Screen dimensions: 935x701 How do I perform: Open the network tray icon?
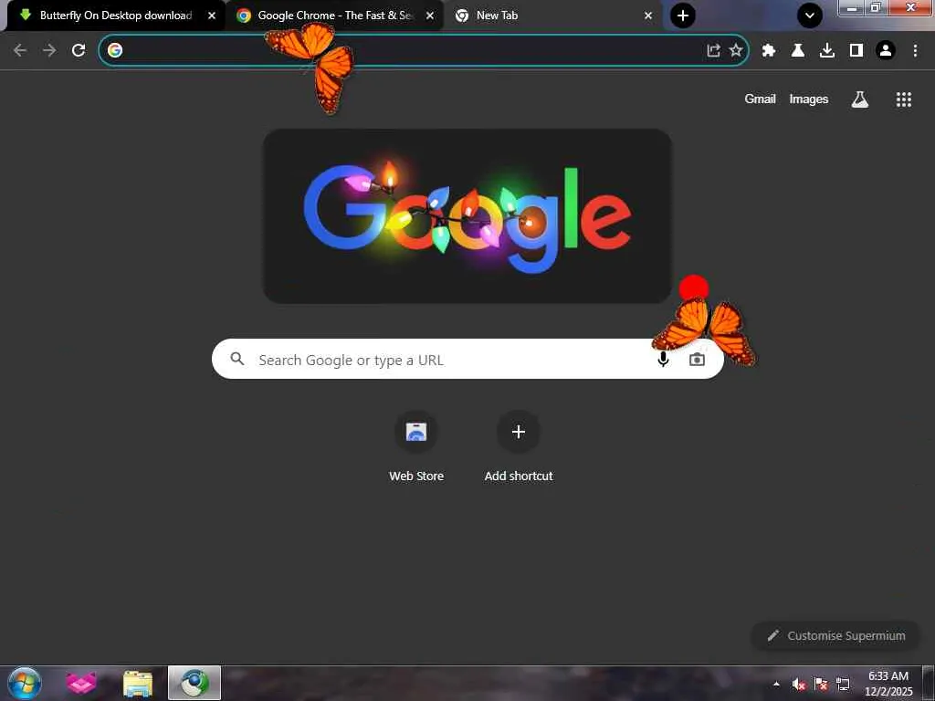[843, 684]
